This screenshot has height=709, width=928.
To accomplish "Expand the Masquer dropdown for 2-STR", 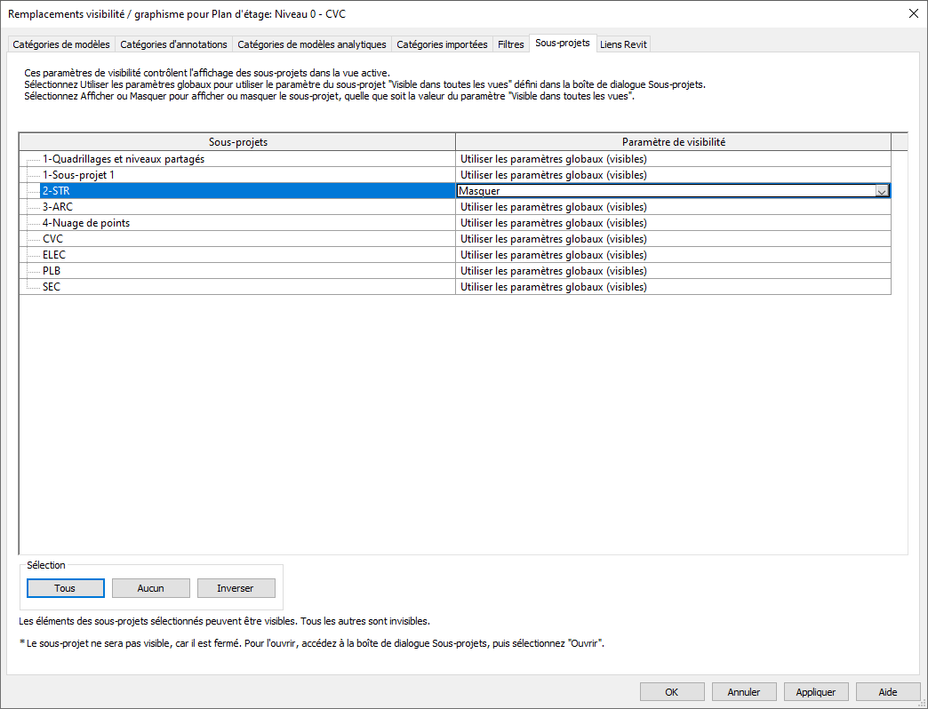I will 882,191.
